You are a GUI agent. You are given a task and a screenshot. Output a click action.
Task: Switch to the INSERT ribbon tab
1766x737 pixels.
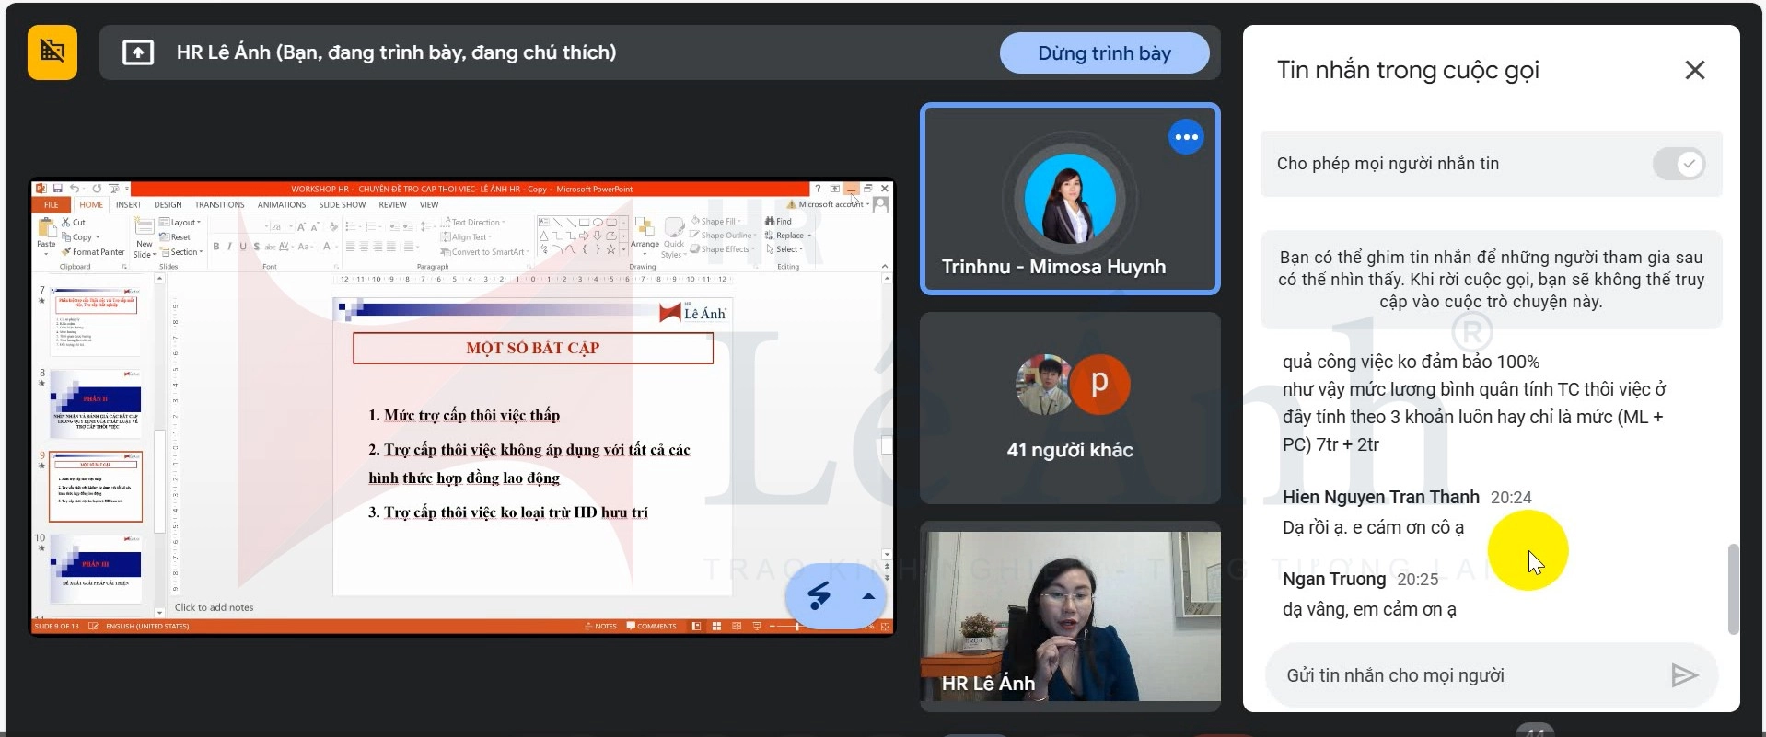(128, 205)
